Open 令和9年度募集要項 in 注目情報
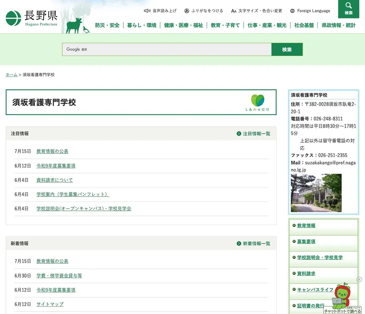This screenshot has height=314, width=365. (x=56, y=166)
